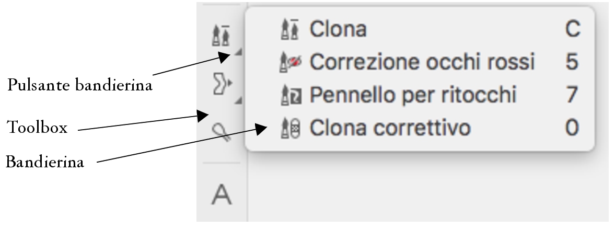
Task: Click shortcut 5 for Correzione occhi rossi
Action: [x=573, y=63]
